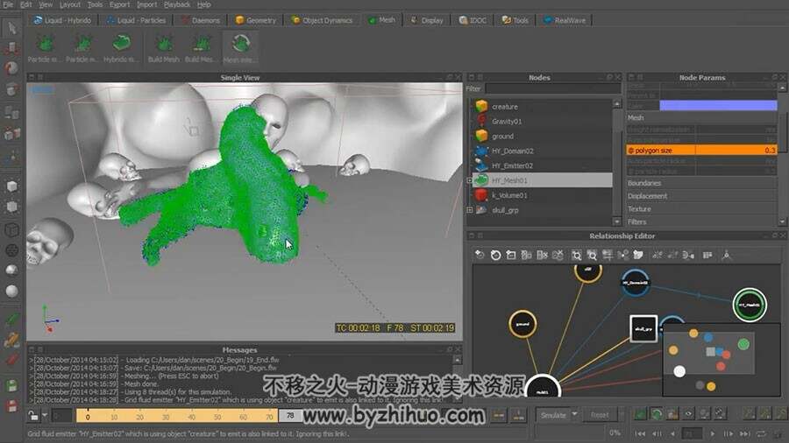Click the HY_Domain02 node icon
789x443 pixels.
click(x=481, y=151)
